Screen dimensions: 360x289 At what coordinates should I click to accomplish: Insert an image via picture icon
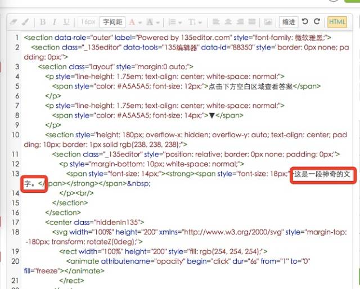point(268,22)
